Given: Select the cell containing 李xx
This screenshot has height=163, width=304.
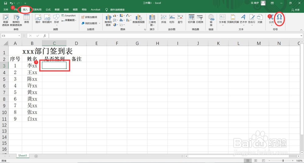Looking at the screenshot, I should pos(32,66).
